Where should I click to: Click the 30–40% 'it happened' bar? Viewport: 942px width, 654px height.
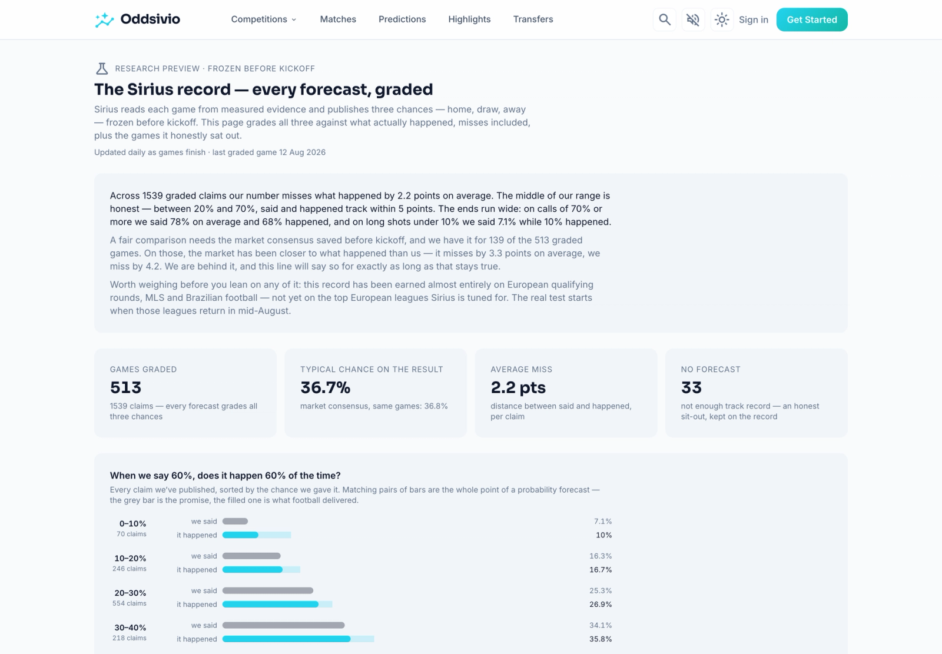coord(286,639)
